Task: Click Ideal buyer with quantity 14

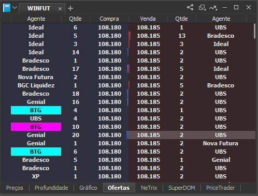Action: pos(36,52)
